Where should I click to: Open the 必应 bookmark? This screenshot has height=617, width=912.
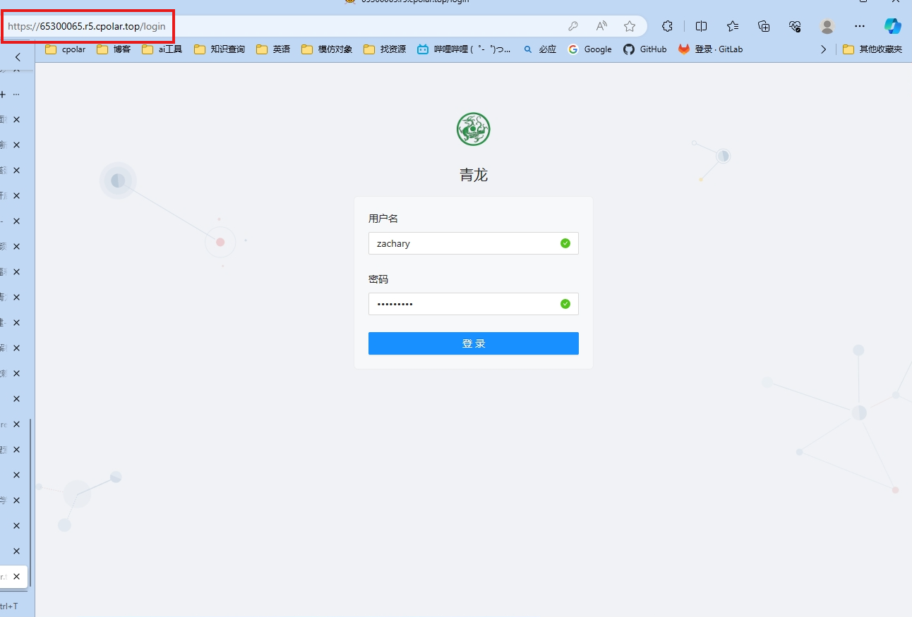(x=539, y=49)
